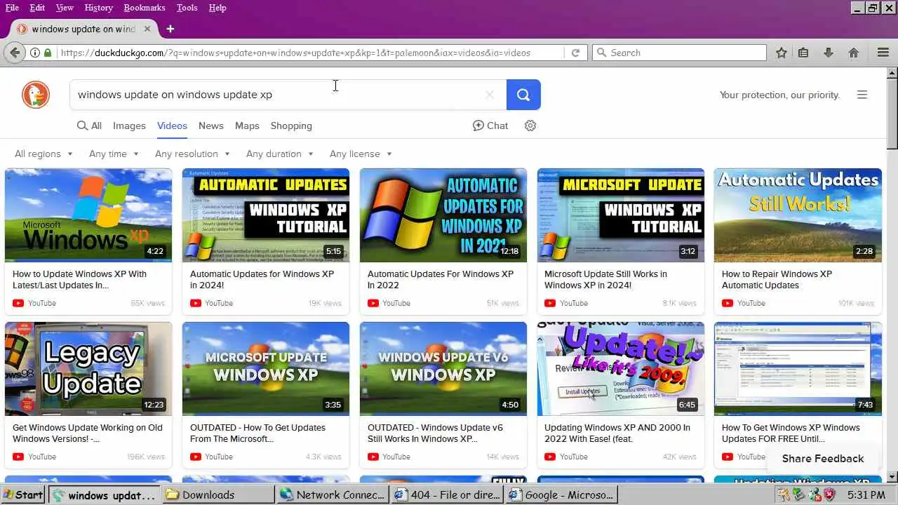Click the vertical page scrollbar thumb
Image resolution: width=898 pixels, height=505 pixels.
[892, 114]
